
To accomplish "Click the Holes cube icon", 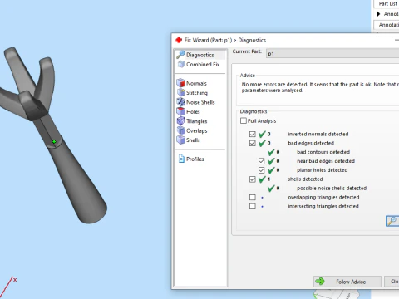I will (180, 111).
